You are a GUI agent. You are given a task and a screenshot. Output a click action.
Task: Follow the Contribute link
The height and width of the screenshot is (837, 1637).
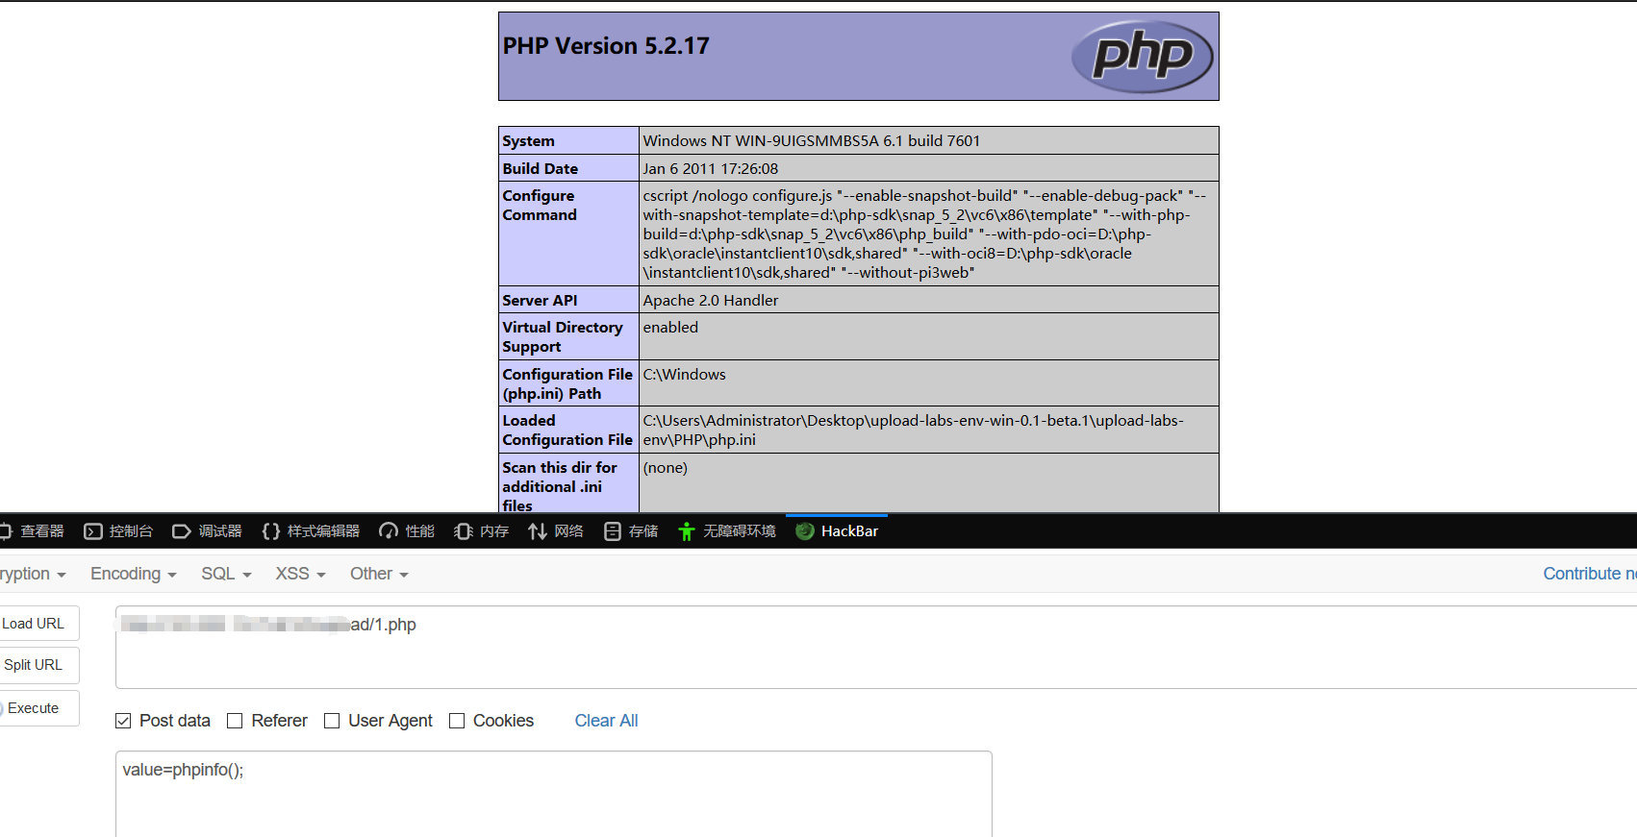pos(1589,574)
